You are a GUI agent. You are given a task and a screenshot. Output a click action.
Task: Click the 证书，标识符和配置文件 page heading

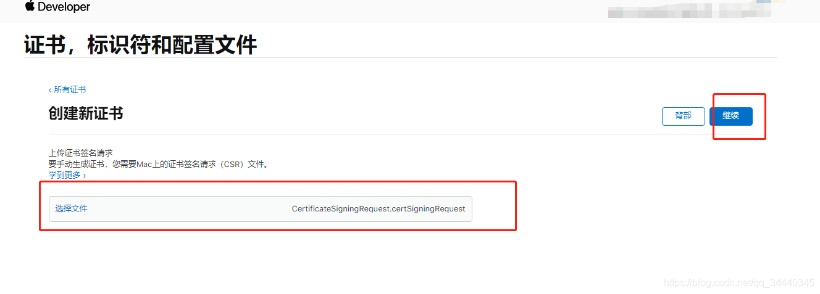[x=140, y=45]
